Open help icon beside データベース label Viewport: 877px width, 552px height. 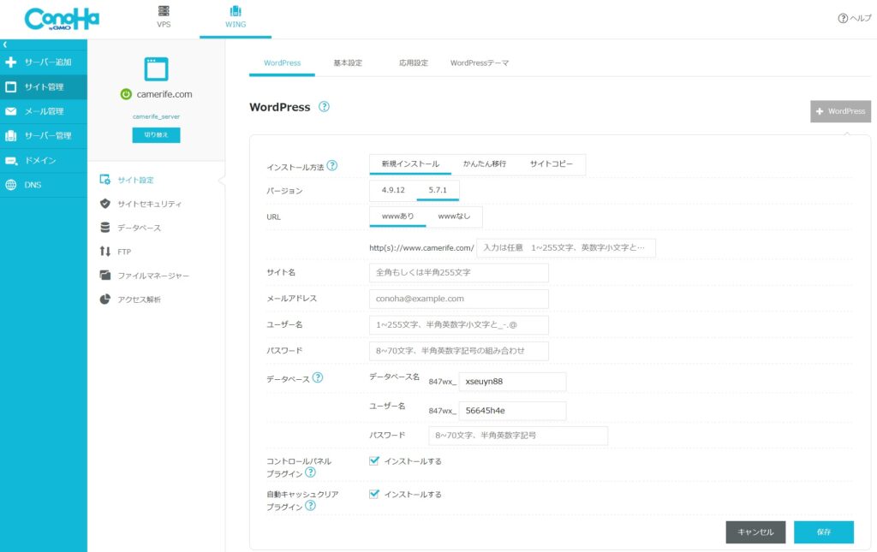[318, 377]
